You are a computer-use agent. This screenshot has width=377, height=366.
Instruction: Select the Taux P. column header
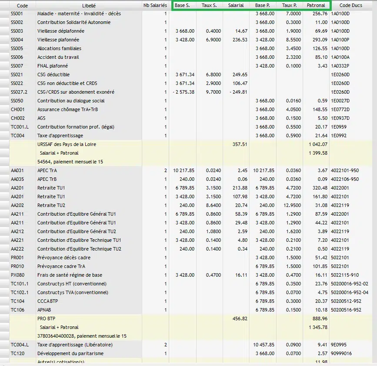coord(289,6)
